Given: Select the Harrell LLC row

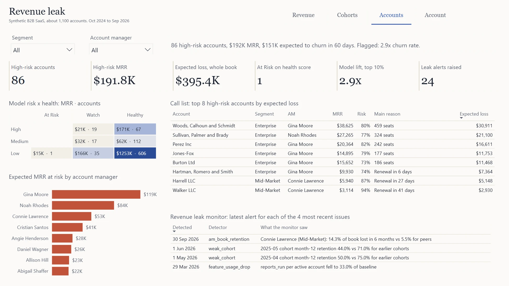Looking at the screenshot, I should tap(332, 181).
